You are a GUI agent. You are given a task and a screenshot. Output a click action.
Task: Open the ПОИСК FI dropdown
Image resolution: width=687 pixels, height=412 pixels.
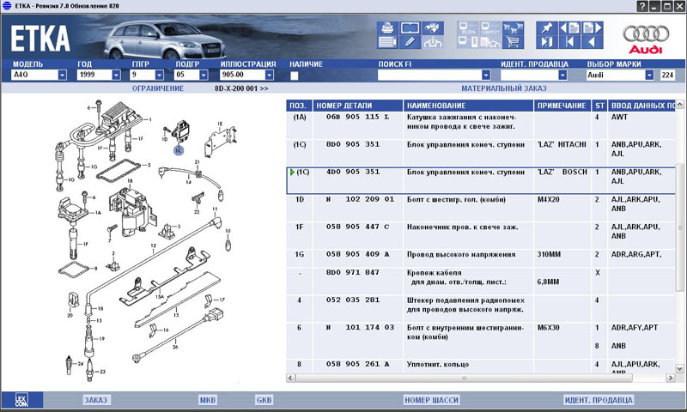click(x=486, y=75)
